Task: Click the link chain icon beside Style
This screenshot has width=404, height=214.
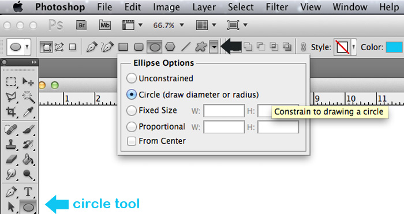Action: [303, 47]
